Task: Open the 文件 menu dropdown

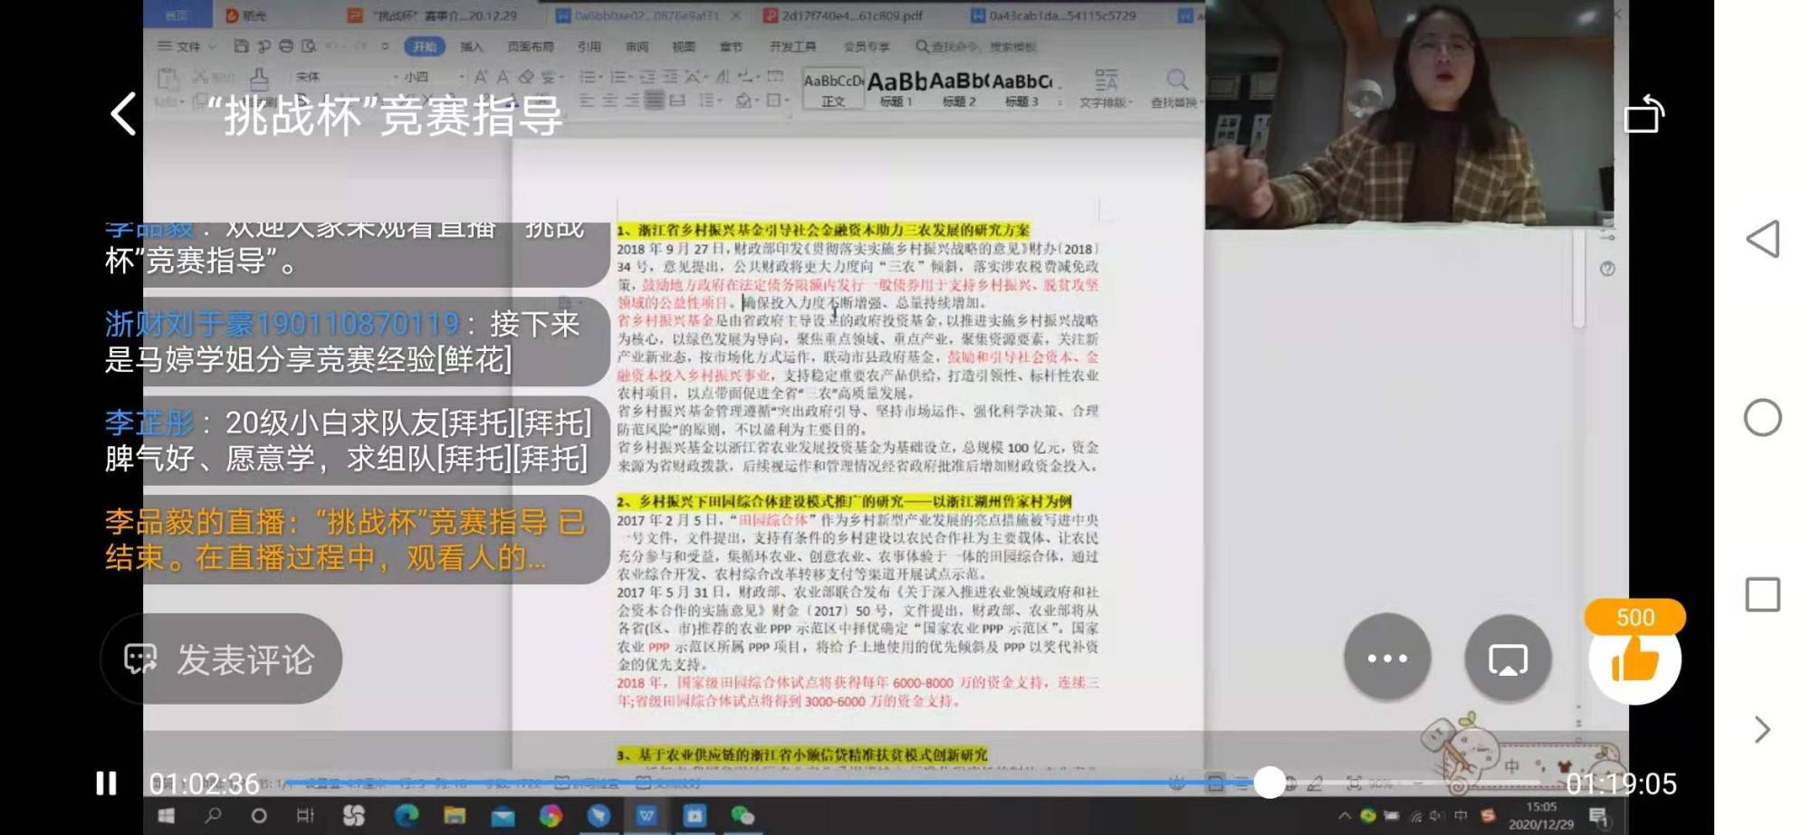Action: tap(187, 46)
